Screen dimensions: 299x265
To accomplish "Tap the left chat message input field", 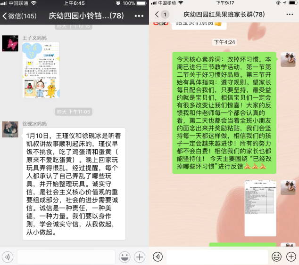I will point(66,257).
